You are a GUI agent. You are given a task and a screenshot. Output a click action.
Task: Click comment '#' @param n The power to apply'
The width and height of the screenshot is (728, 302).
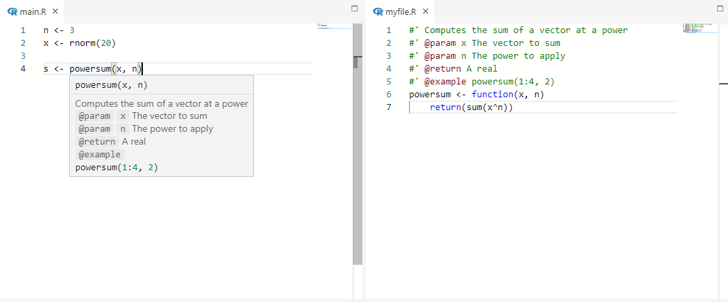click(487, 56)
